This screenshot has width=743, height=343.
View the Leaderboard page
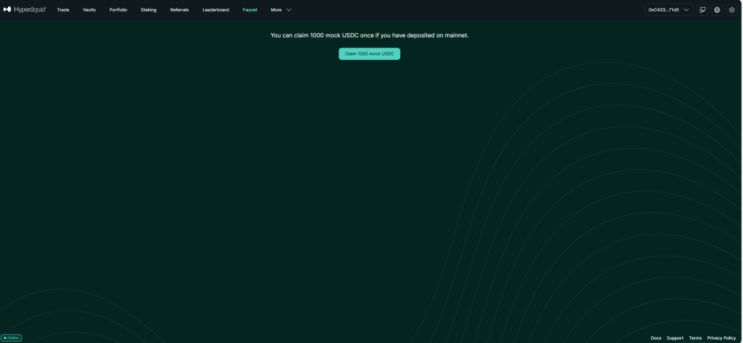tap(215, 10)
